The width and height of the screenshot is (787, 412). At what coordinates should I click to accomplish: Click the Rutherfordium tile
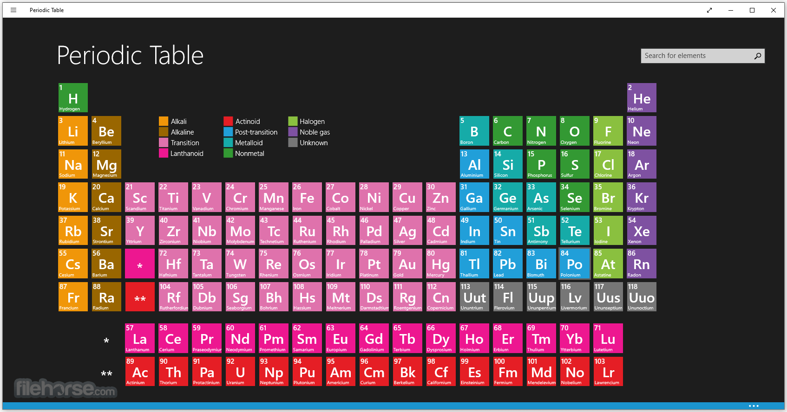point(173,297)
